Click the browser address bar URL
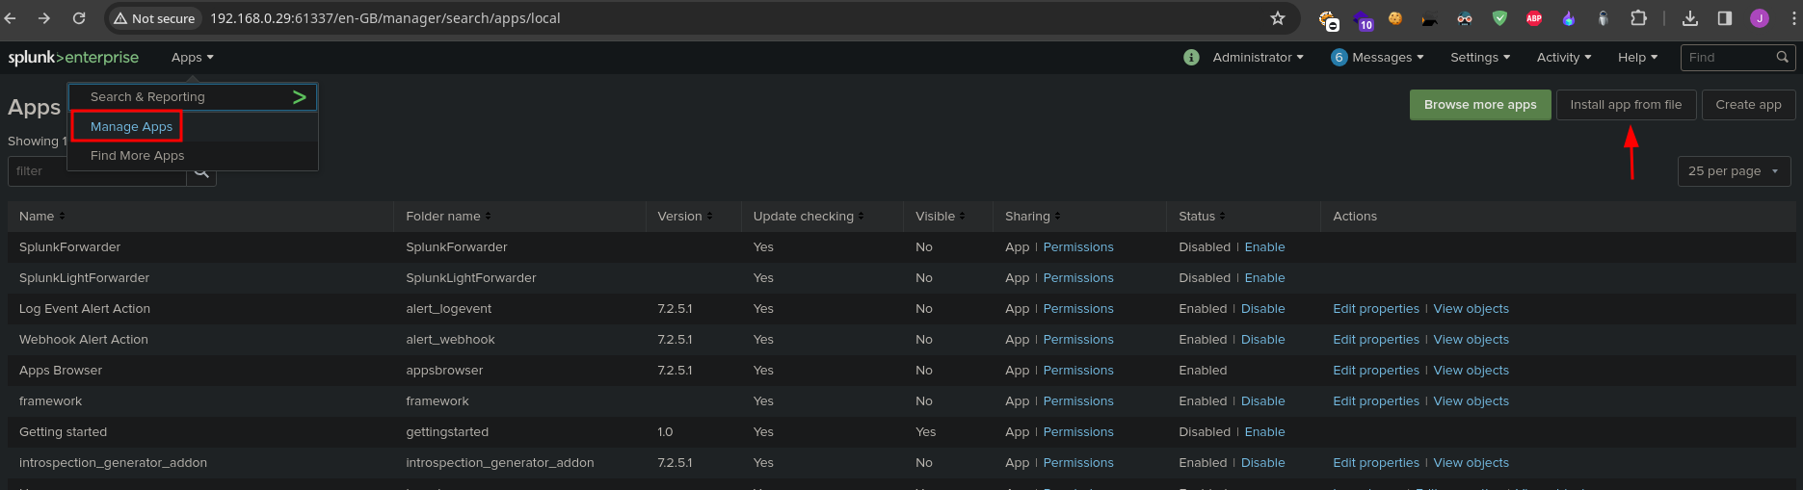Viewport: 1803px width, 490px height. pos(385,18)
